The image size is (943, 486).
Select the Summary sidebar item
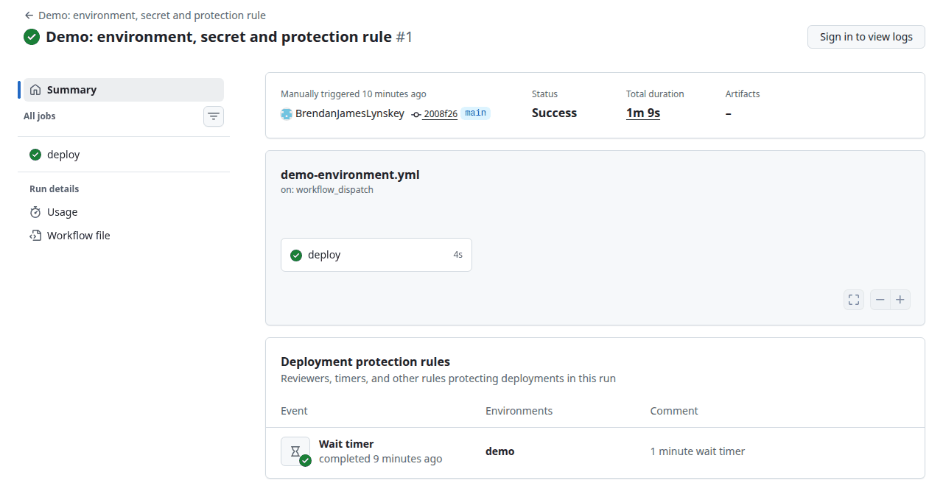pyautogui.click(x=124, y=90)
